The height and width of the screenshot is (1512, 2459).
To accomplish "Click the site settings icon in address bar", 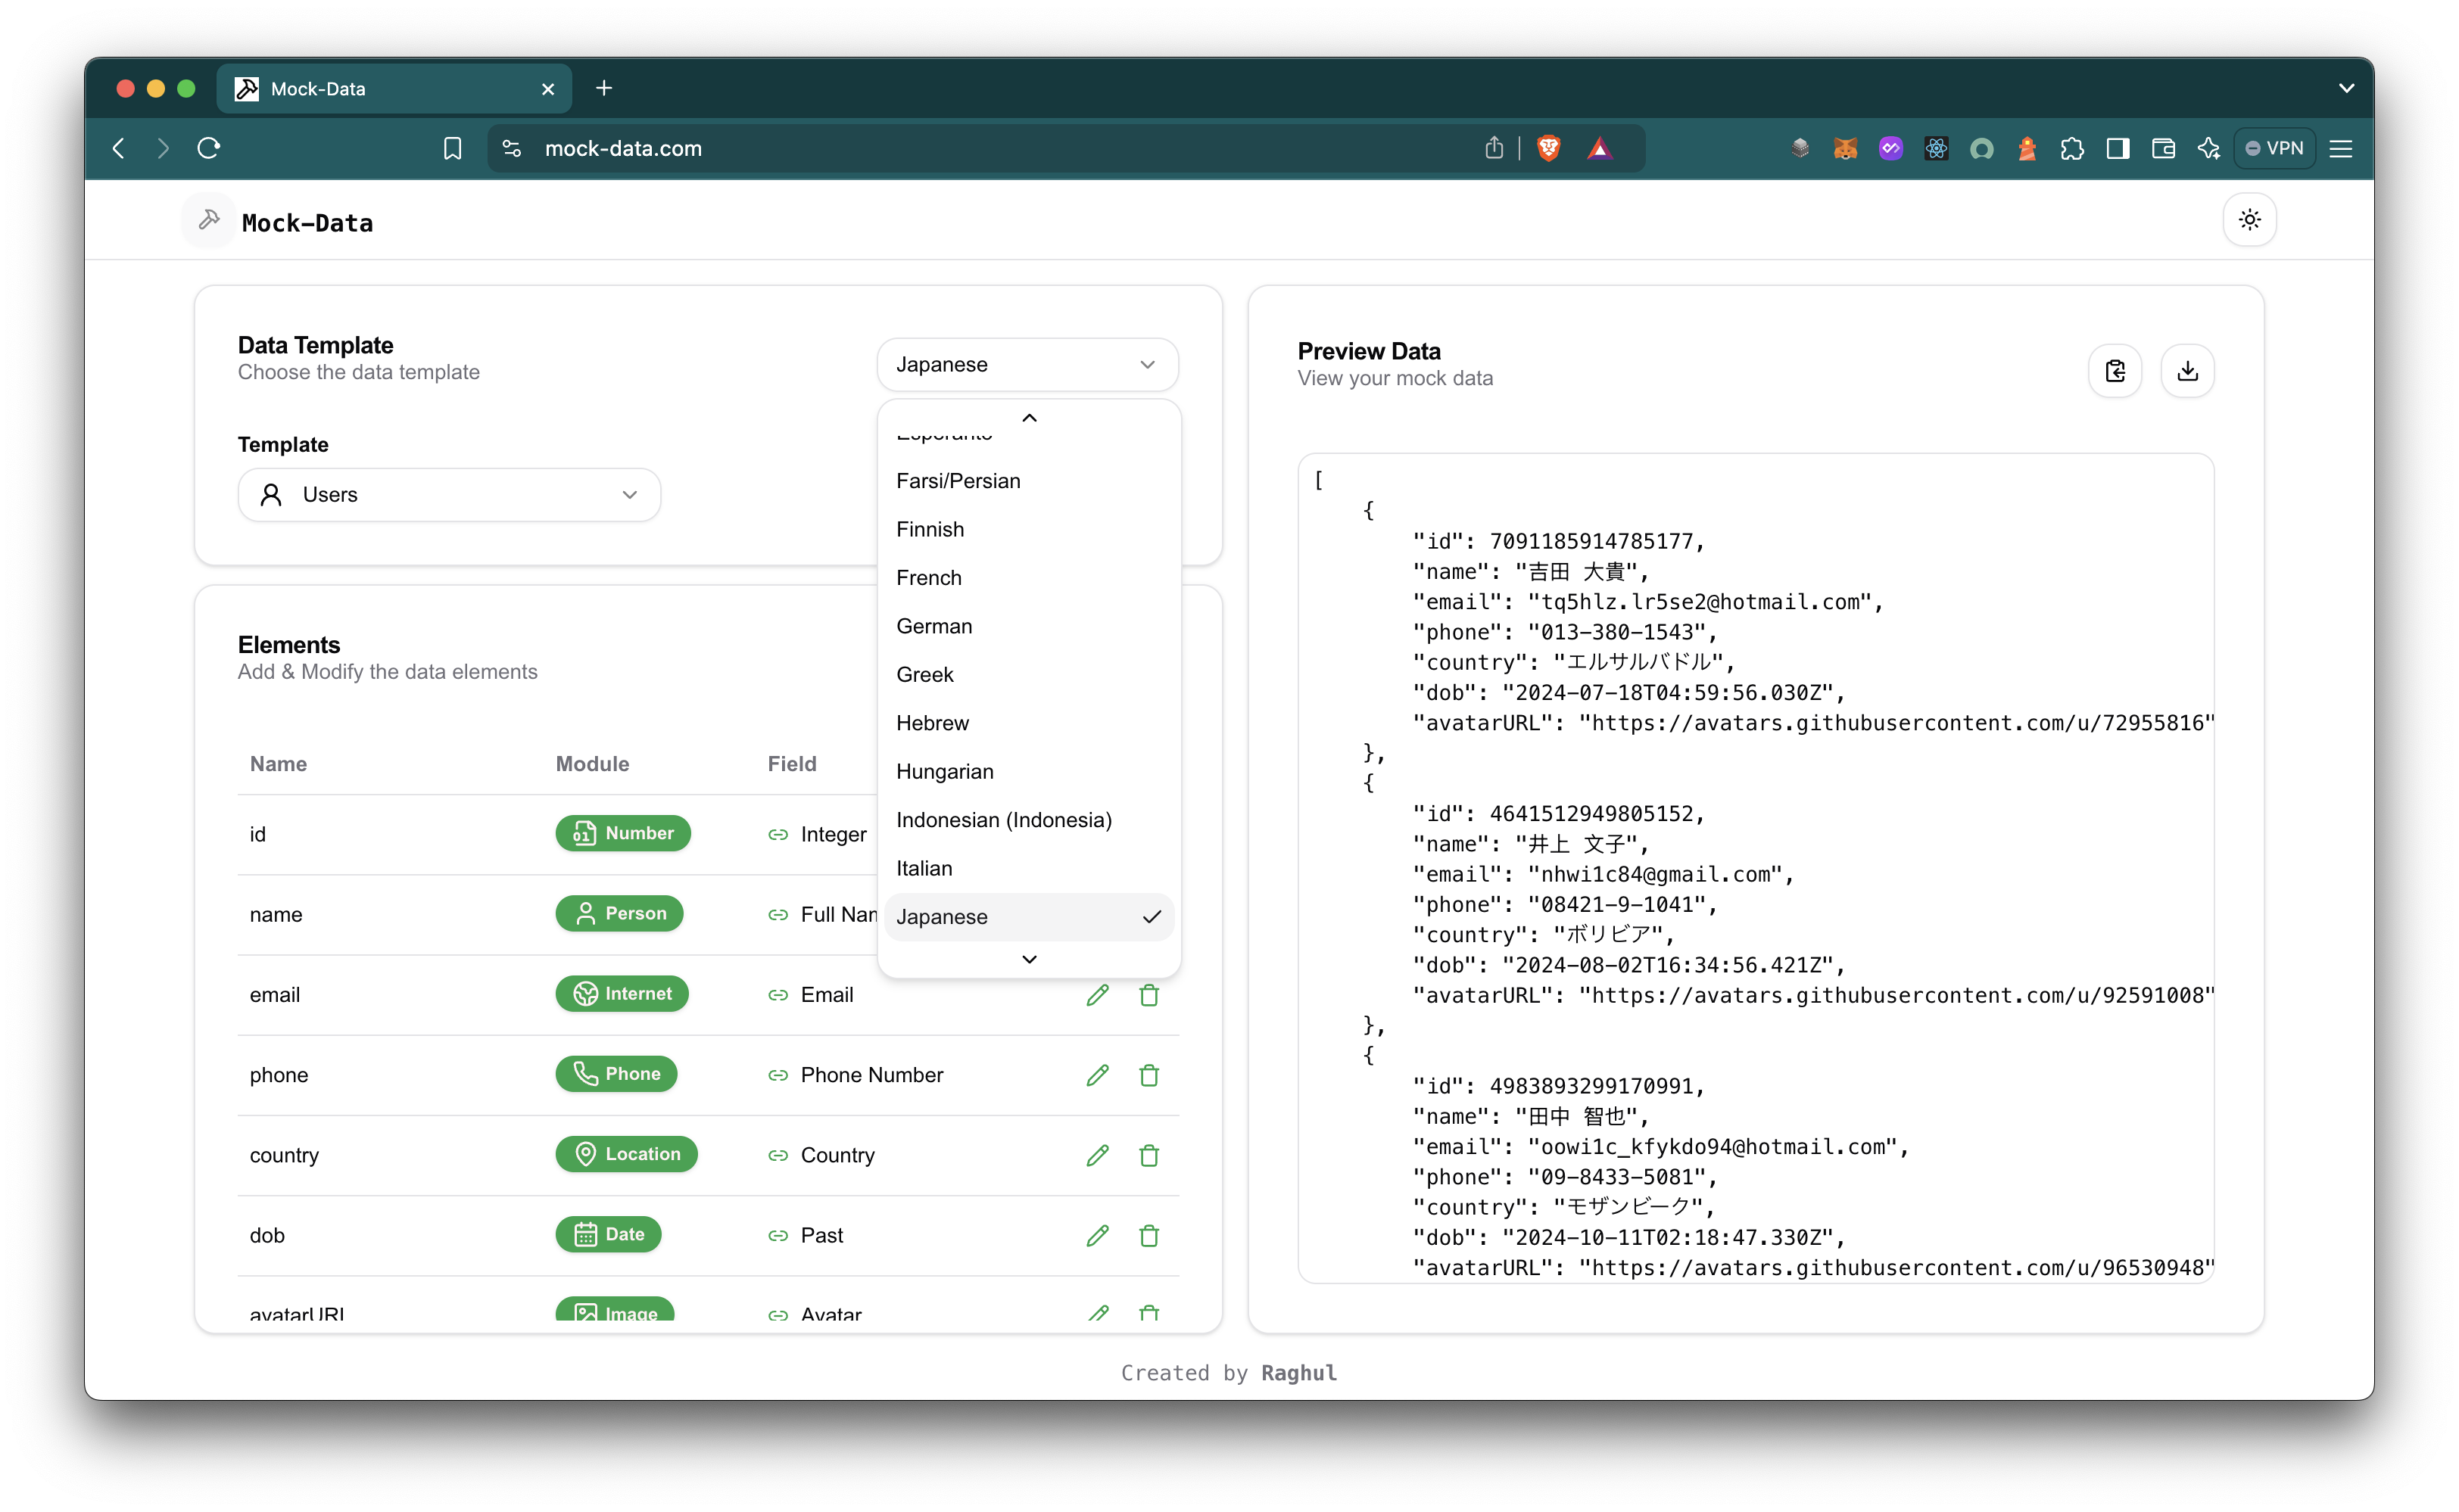I will (x=511, y=148).
